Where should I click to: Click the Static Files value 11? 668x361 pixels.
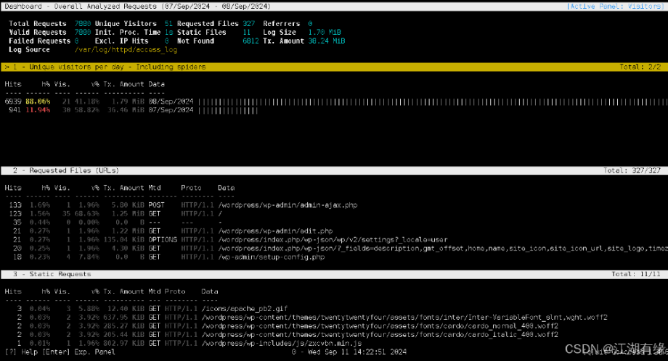pos(247,33)
